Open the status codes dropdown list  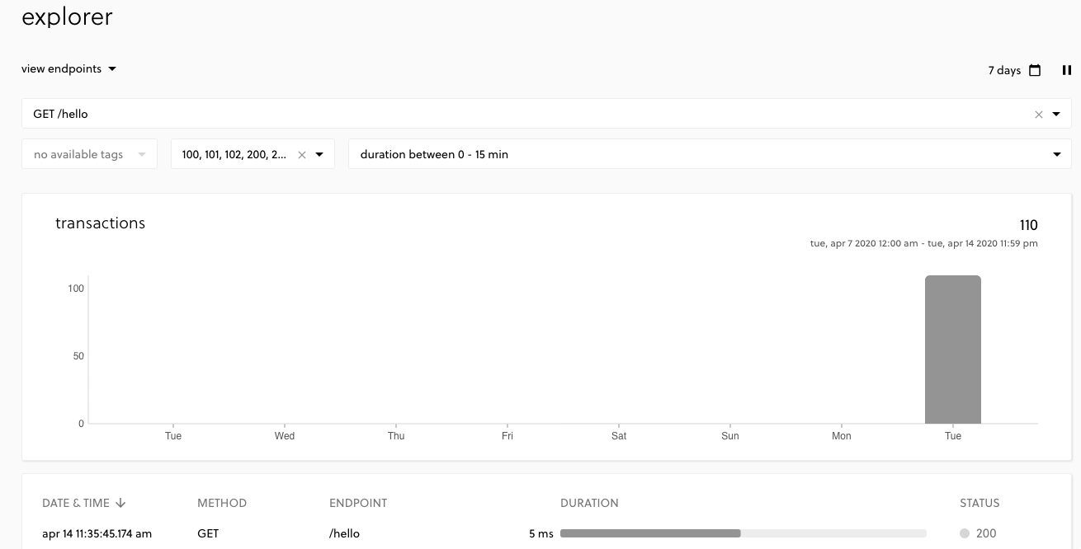point(320,154)
